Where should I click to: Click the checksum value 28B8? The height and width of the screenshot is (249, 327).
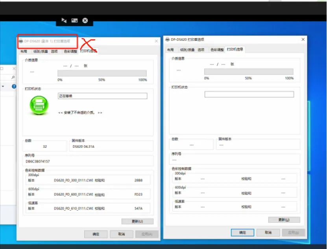point(139,181)
